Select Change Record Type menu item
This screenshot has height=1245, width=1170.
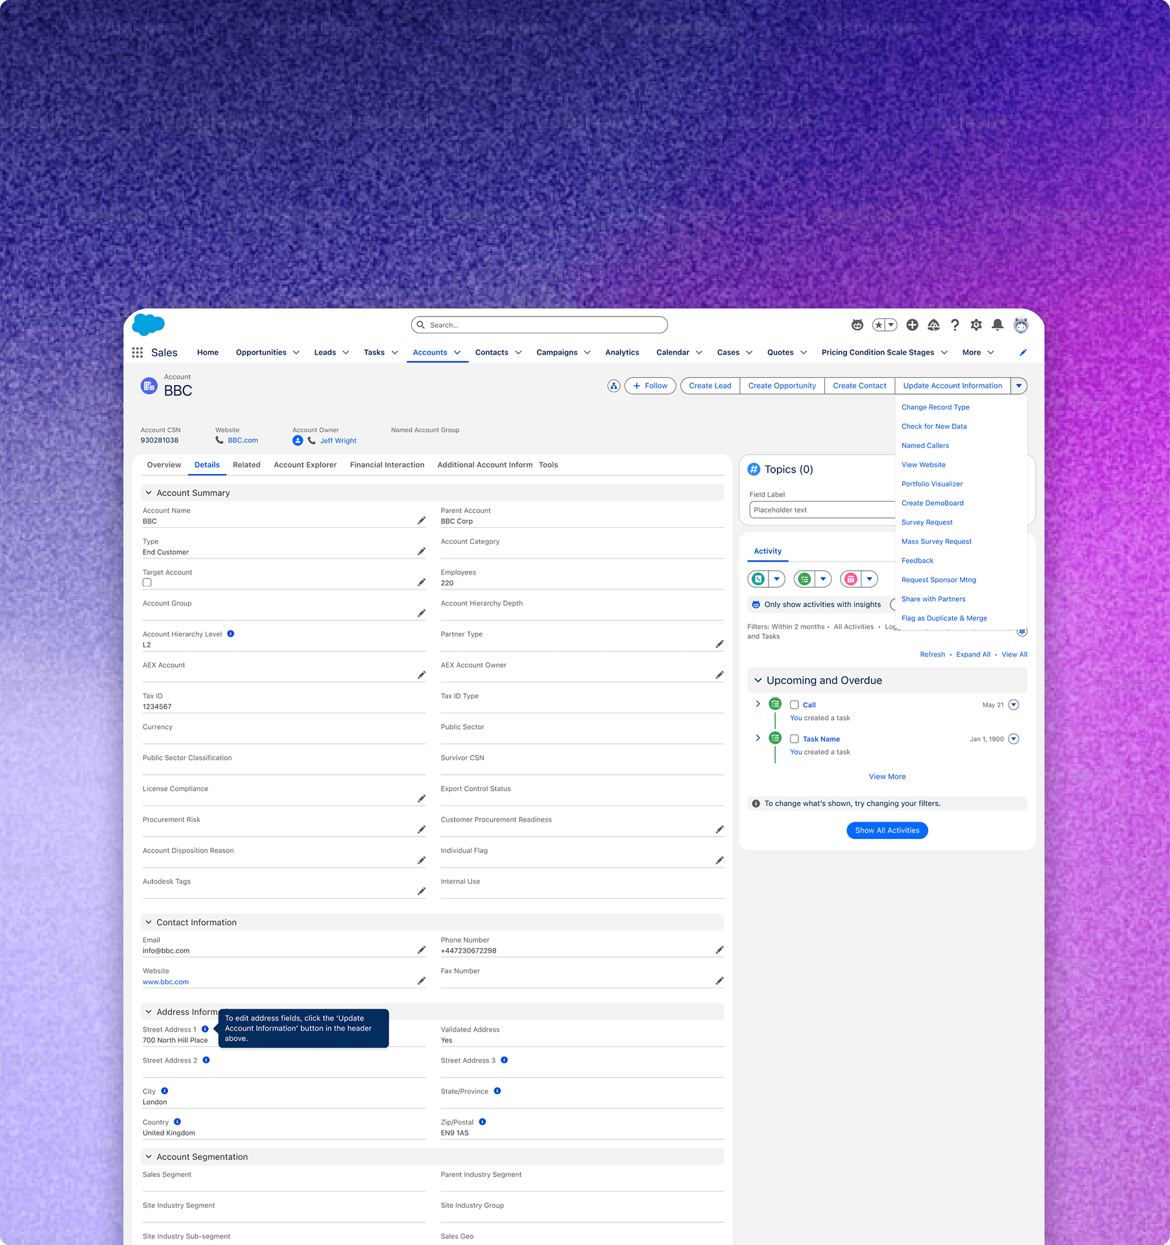[x=935, y=407]
